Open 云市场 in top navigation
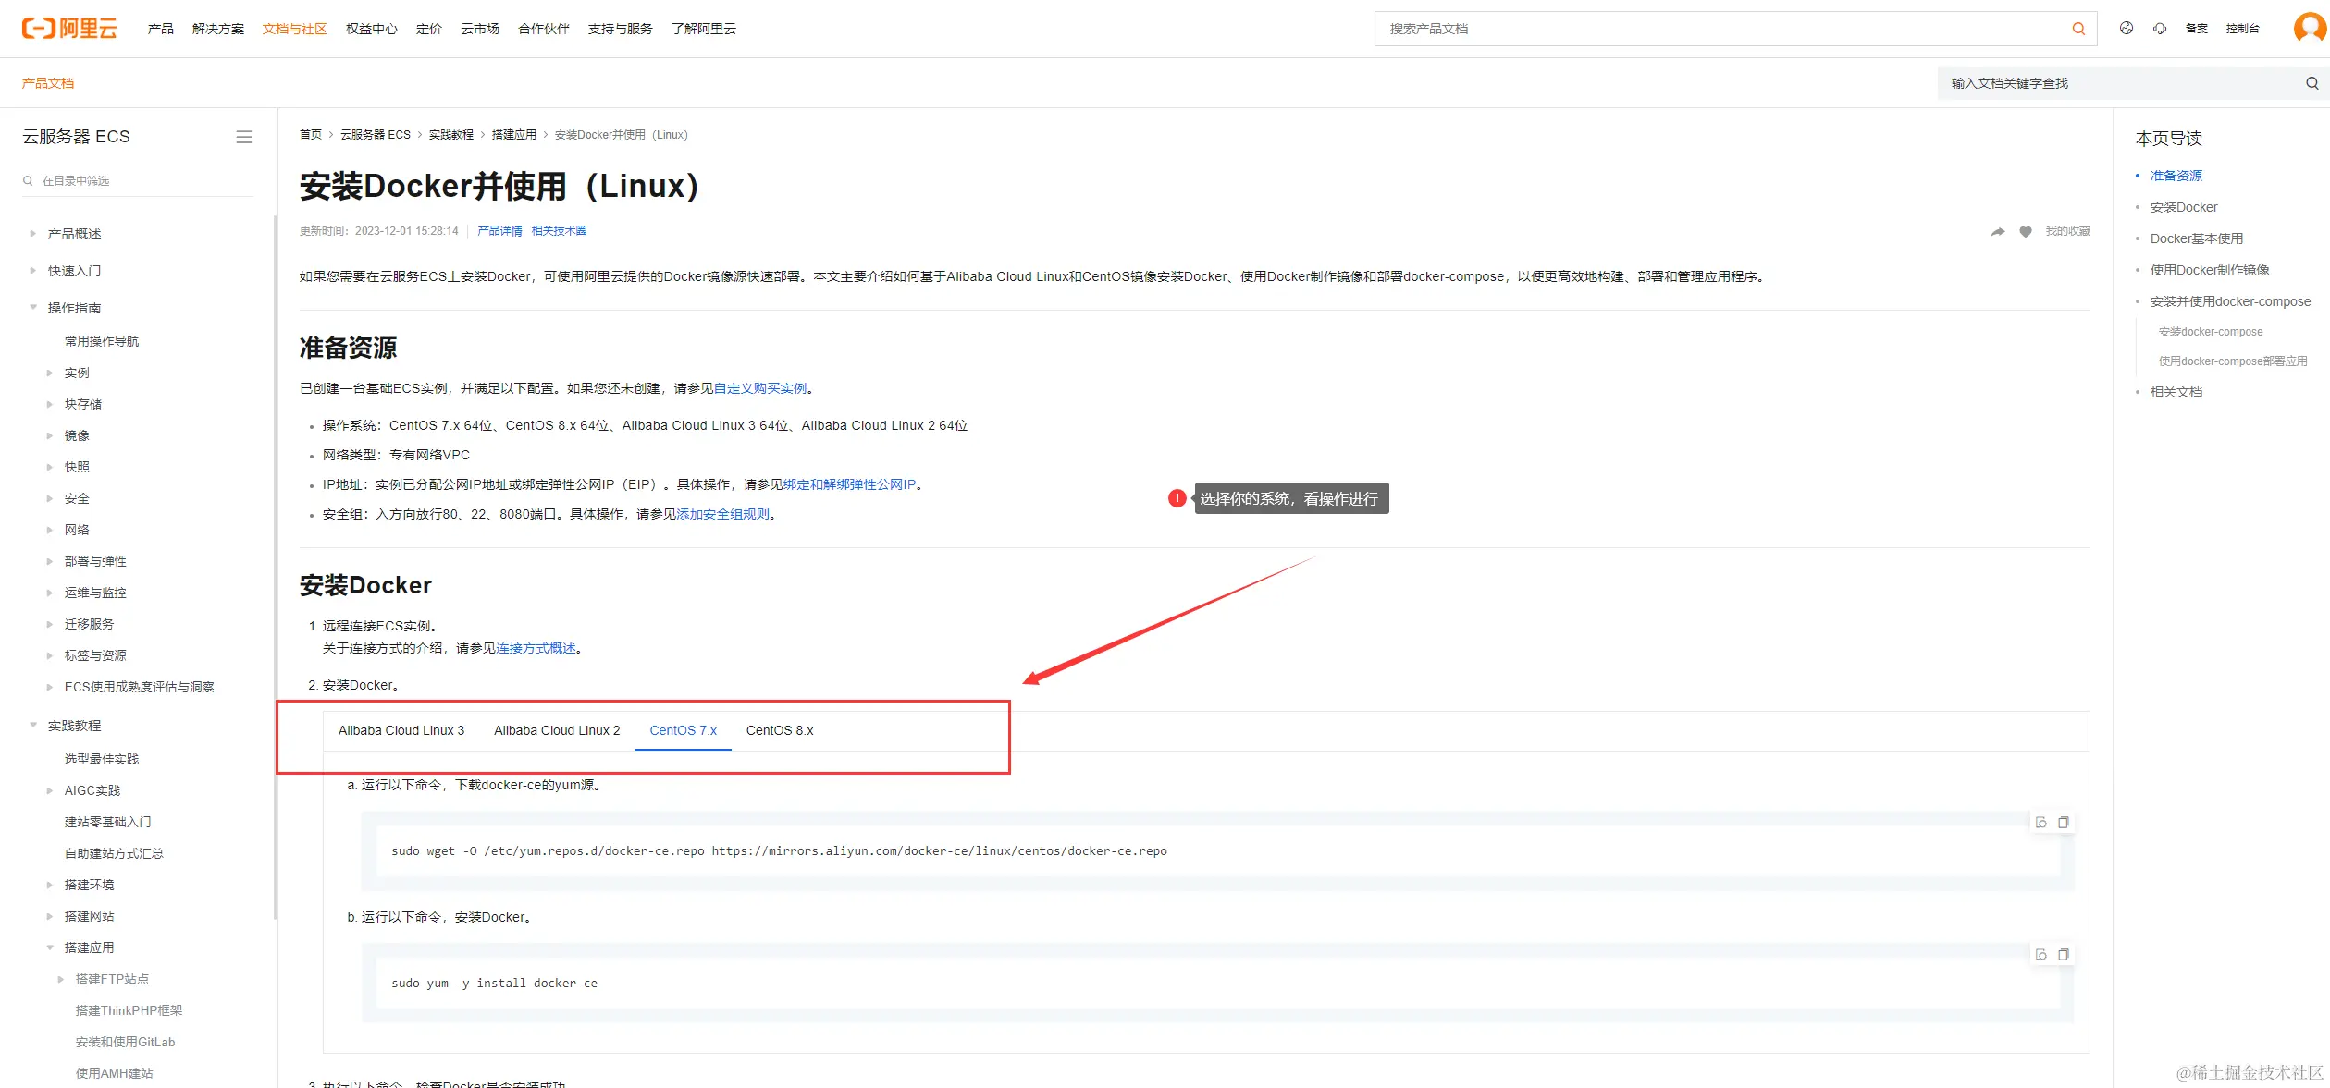The width and height of the screenshot is (2330, 1088). (480, 29)
